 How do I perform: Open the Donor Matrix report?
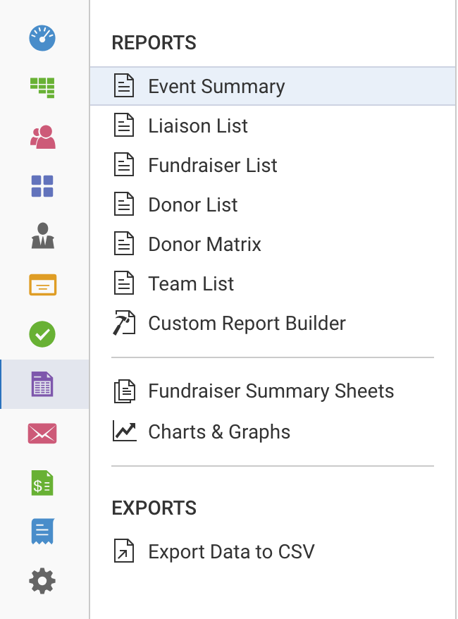pos(204,244)
